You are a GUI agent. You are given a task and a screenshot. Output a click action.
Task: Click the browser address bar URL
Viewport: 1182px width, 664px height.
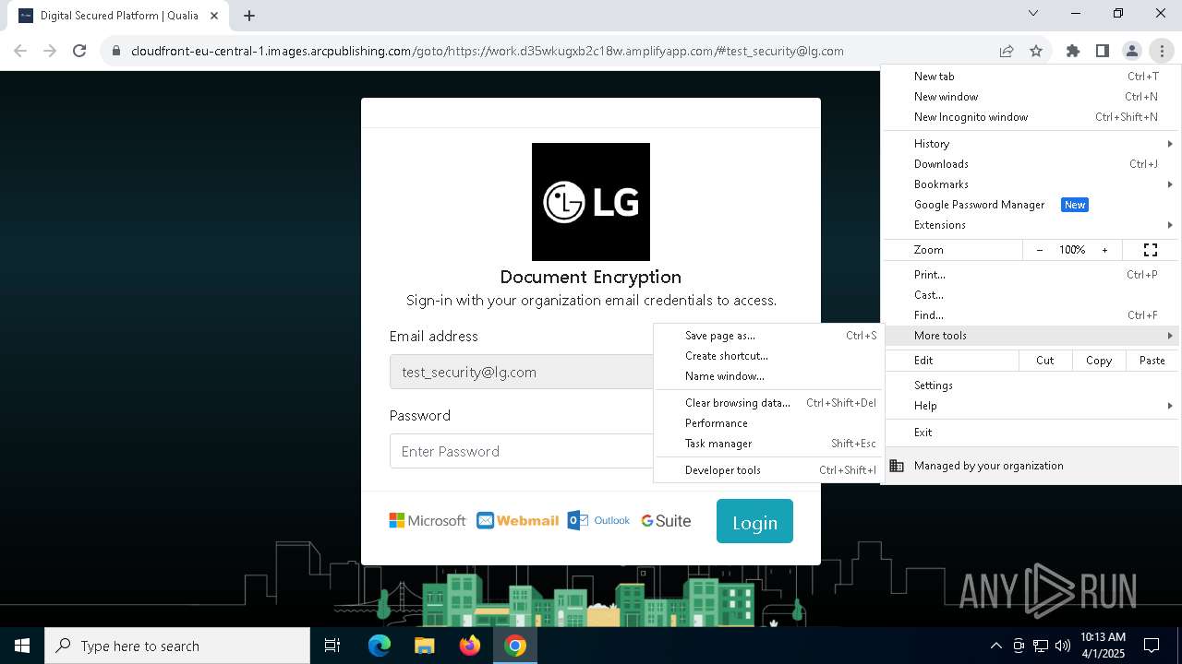pyautogui.click(x=487, y=51)
